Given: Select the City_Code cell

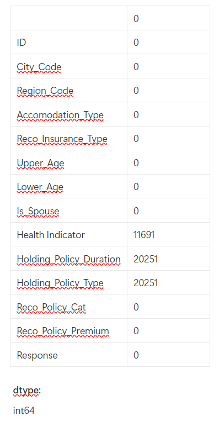Looking at the screenshot, I should tap(39, 67).
